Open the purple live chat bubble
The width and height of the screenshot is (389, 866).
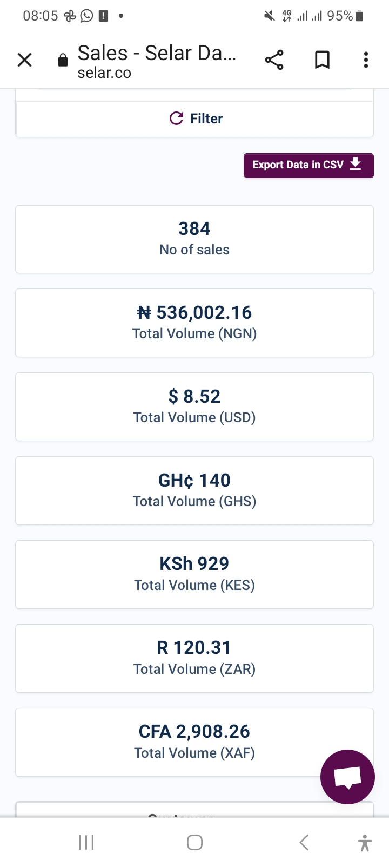tap(347, 777)
